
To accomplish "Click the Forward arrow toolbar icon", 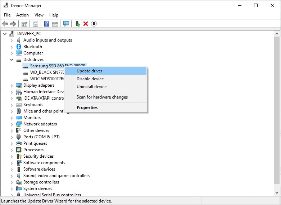I will click(13, 24).
